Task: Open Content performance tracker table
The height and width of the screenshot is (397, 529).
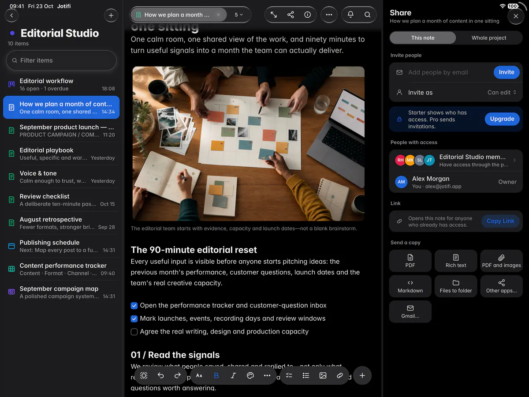Action: click(61, 269)
